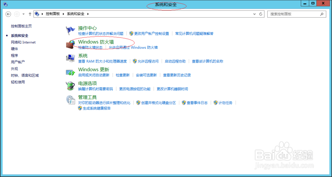The width and height of the screenshot is (332, 177).
Task: Minimize the 系统和安全 window
Action: pos(305,3)
